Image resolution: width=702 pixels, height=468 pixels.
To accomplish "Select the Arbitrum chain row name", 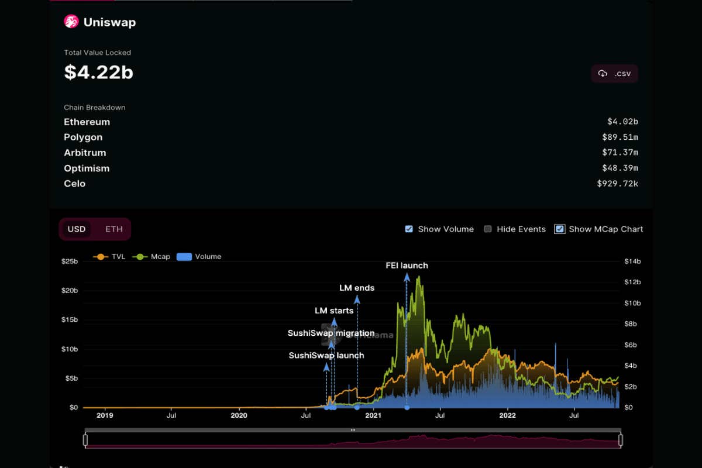I will pos(85,153).
